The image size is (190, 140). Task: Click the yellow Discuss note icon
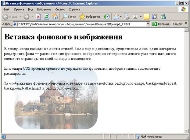tap(146, 17)
